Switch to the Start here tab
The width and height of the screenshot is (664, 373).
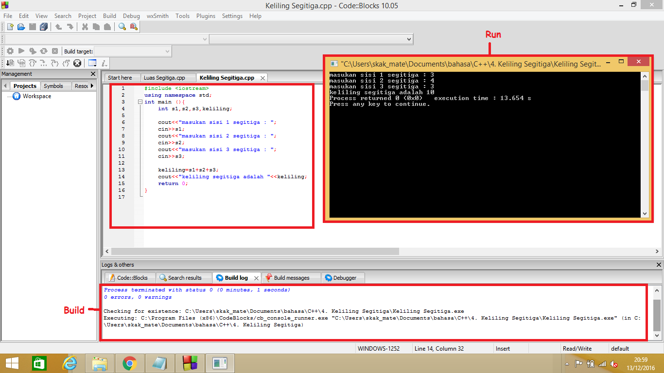point(120,78)
